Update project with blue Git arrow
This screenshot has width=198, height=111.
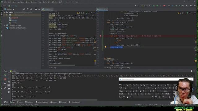173,6
